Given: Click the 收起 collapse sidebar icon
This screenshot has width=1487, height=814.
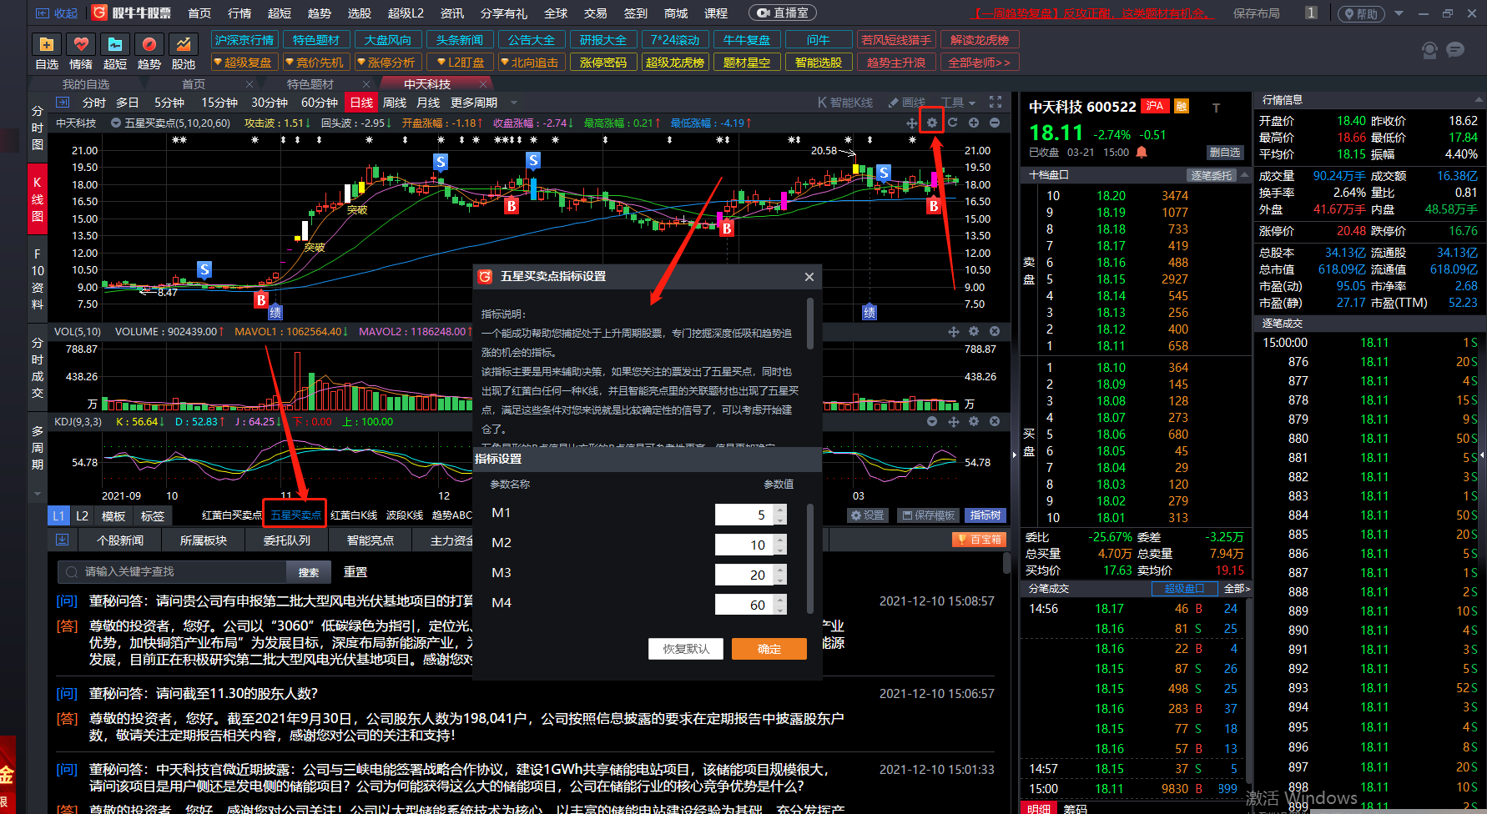Looking at the screenshot, I should pos(57,13).
